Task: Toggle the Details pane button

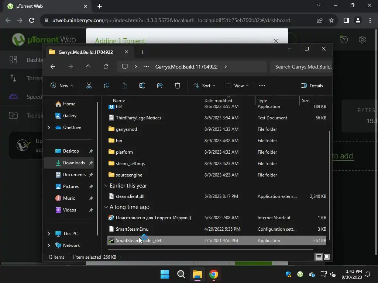Action: coord(312,85)
